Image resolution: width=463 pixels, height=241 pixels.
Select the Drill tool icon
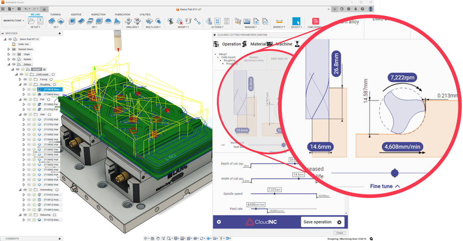(129, 21)
